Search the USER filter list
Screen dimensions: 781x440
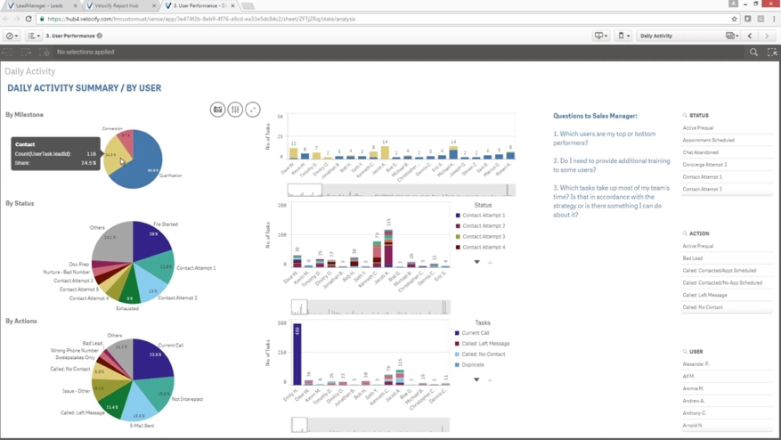tap(685, 351)
